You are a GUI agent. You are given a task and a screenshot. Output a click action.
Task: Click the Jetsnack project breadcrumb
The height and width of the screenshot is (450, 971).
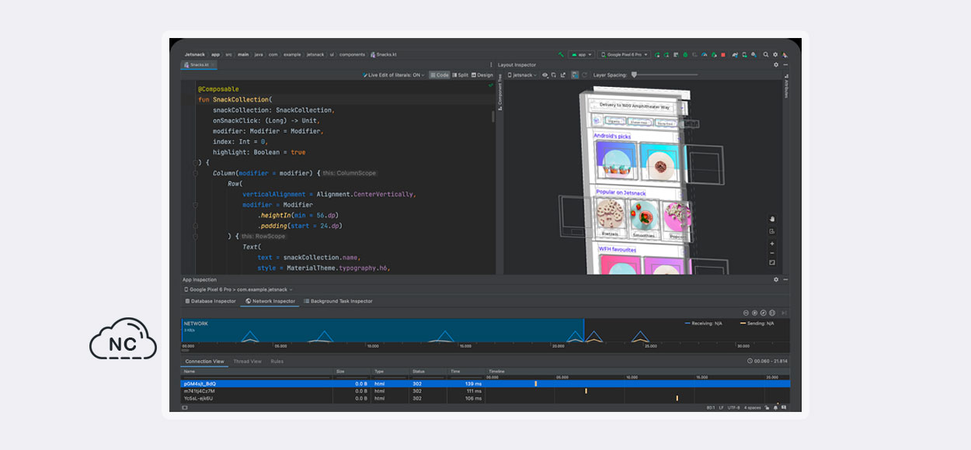click(193, 54)
